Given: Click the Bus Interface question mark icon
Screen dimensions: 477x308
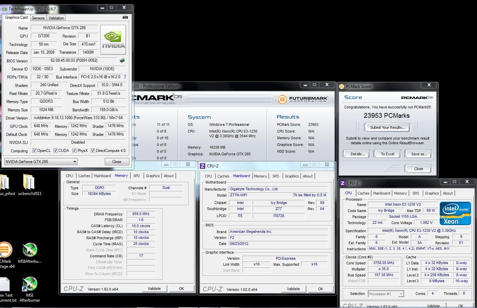Looking at the screenshot, I should point(125,77).
